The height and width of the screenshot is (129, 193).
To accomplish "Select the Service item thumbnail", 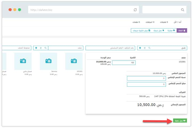I will coord(49,61).
